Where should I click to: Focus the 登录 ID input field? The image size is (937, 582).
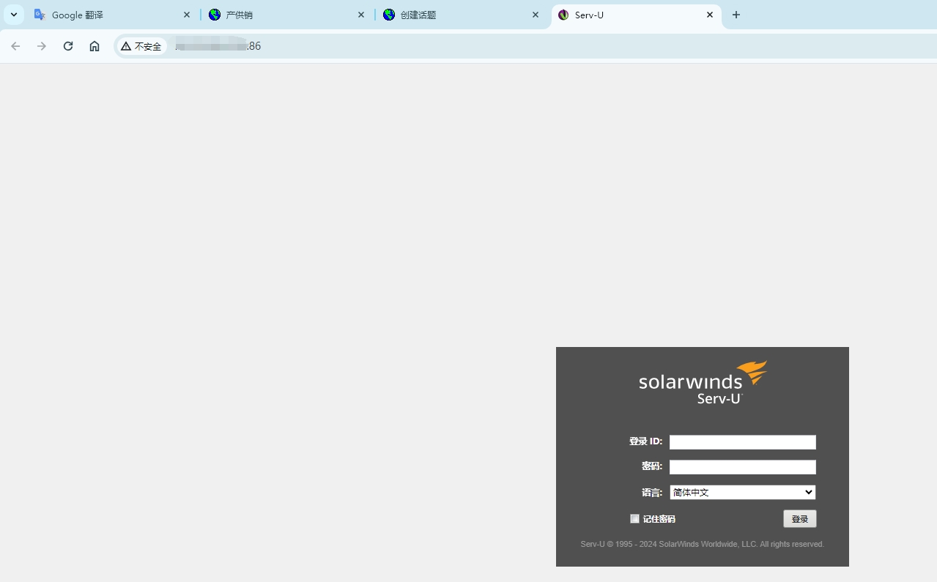742,442
